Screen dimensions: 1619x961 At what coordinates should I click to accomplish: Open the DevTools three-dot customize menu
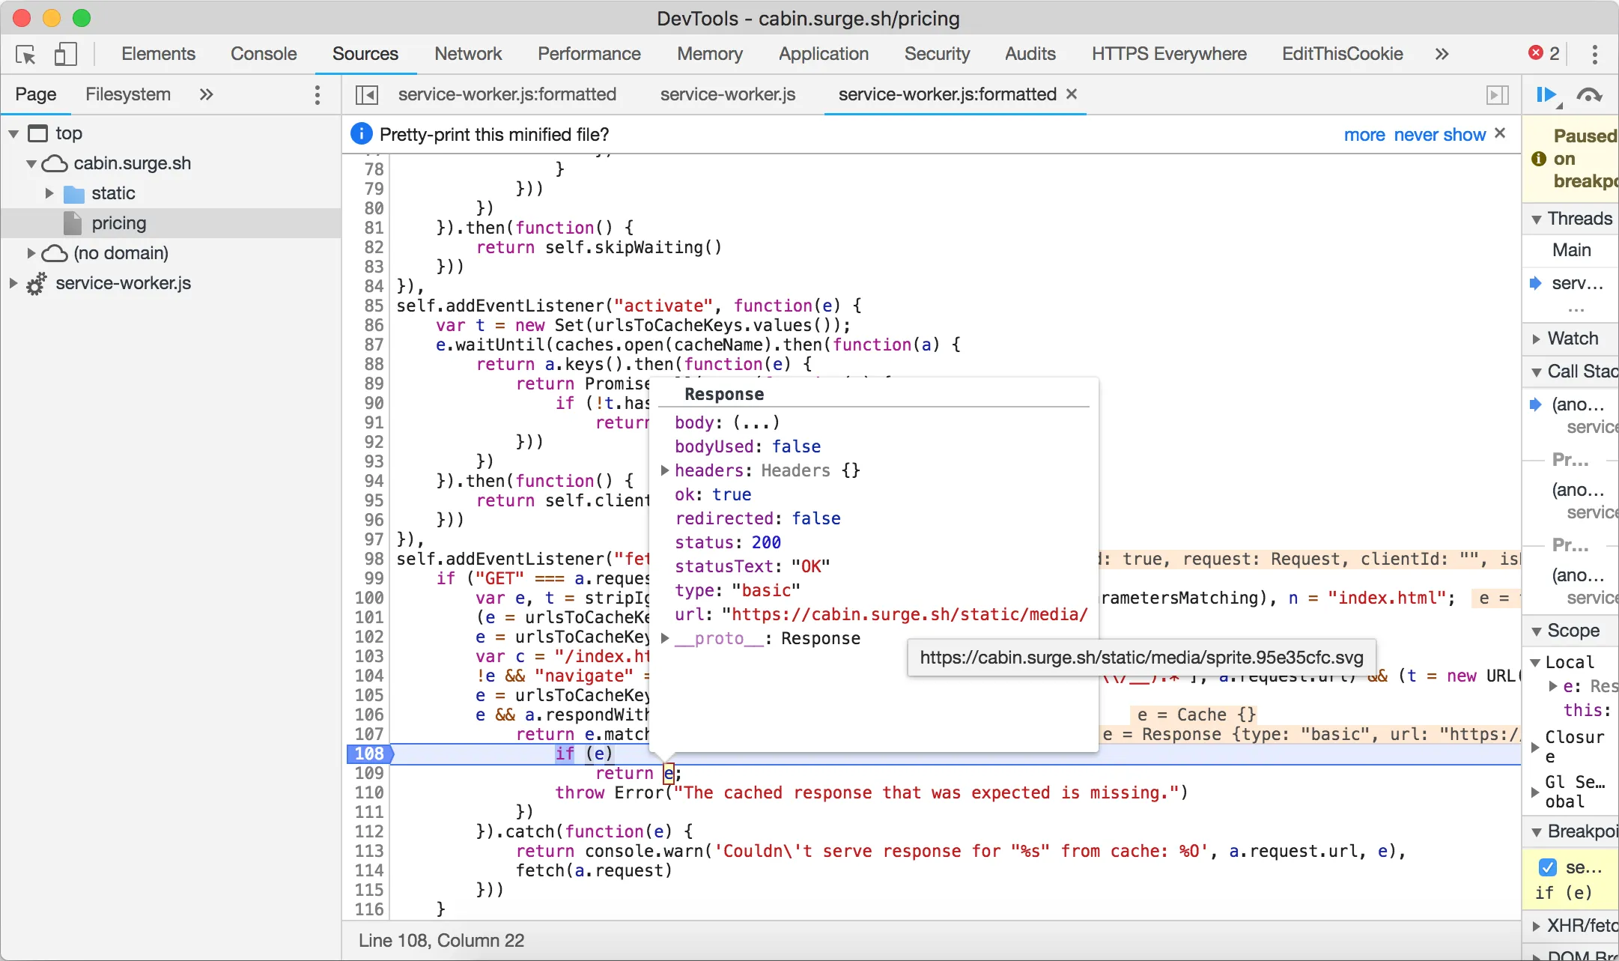pos(1594,54)
